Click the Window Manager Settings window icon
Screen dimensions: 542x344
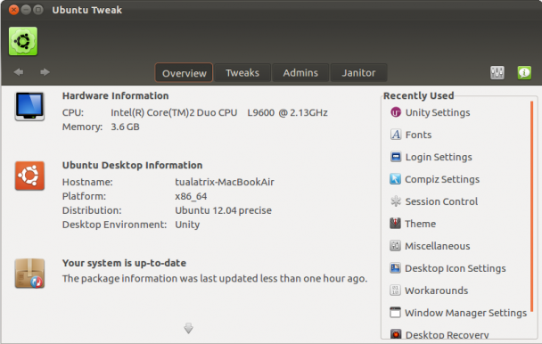point(396,313)
